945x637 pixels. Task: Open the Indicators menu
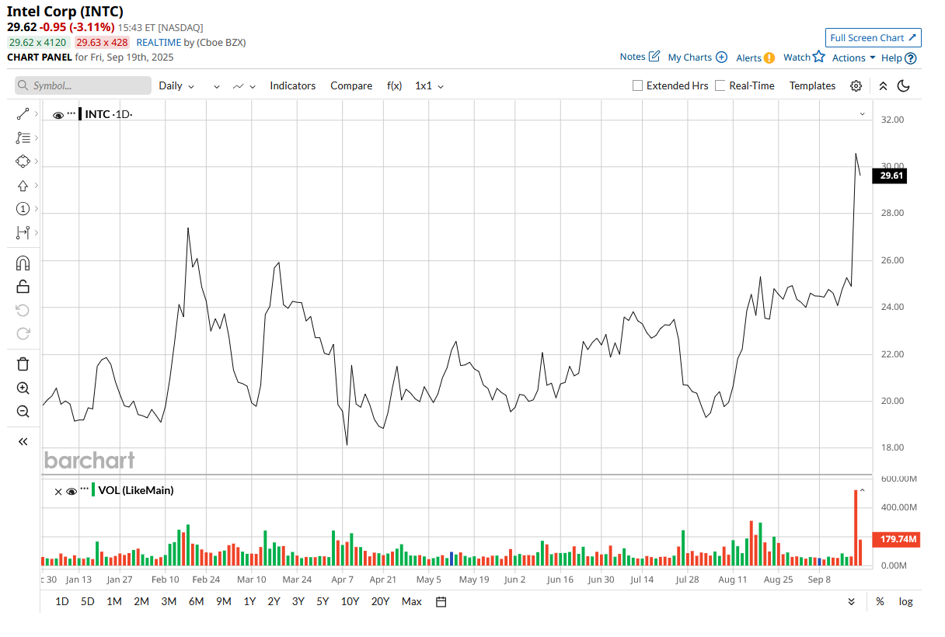(x=293, y=85)
